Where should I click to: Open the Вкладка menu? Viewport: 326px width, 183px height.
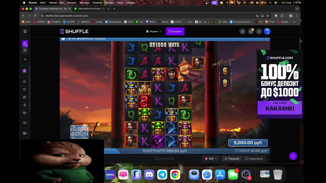pos(110,3)
